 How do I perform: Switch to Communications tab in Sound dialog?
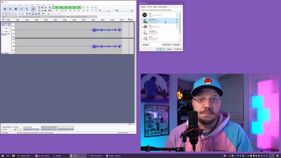click(162, 7)
